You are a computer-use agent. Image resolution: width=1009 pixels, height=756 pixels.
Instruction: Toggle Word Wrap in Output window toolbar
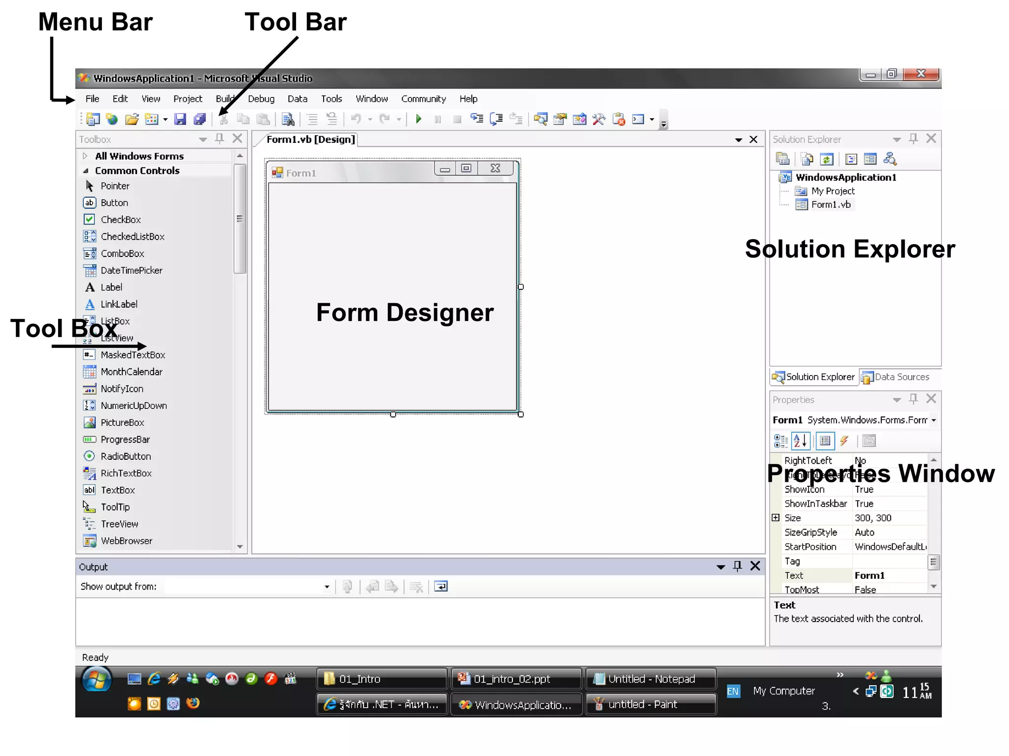(441, 586)
